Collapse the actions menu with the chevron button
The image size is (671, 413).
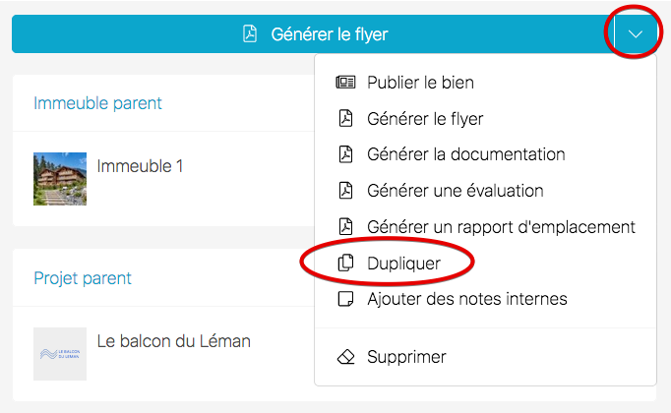pos(636,34)
